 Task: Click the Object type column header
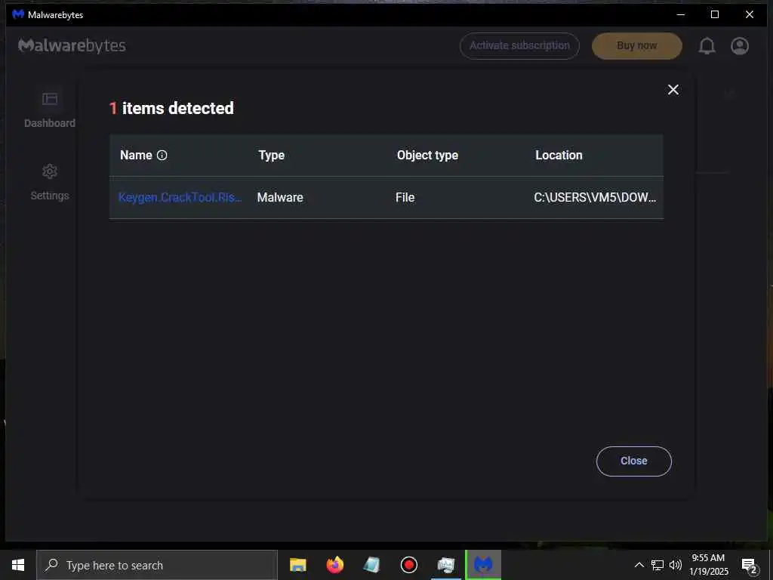tap(427, 156)
